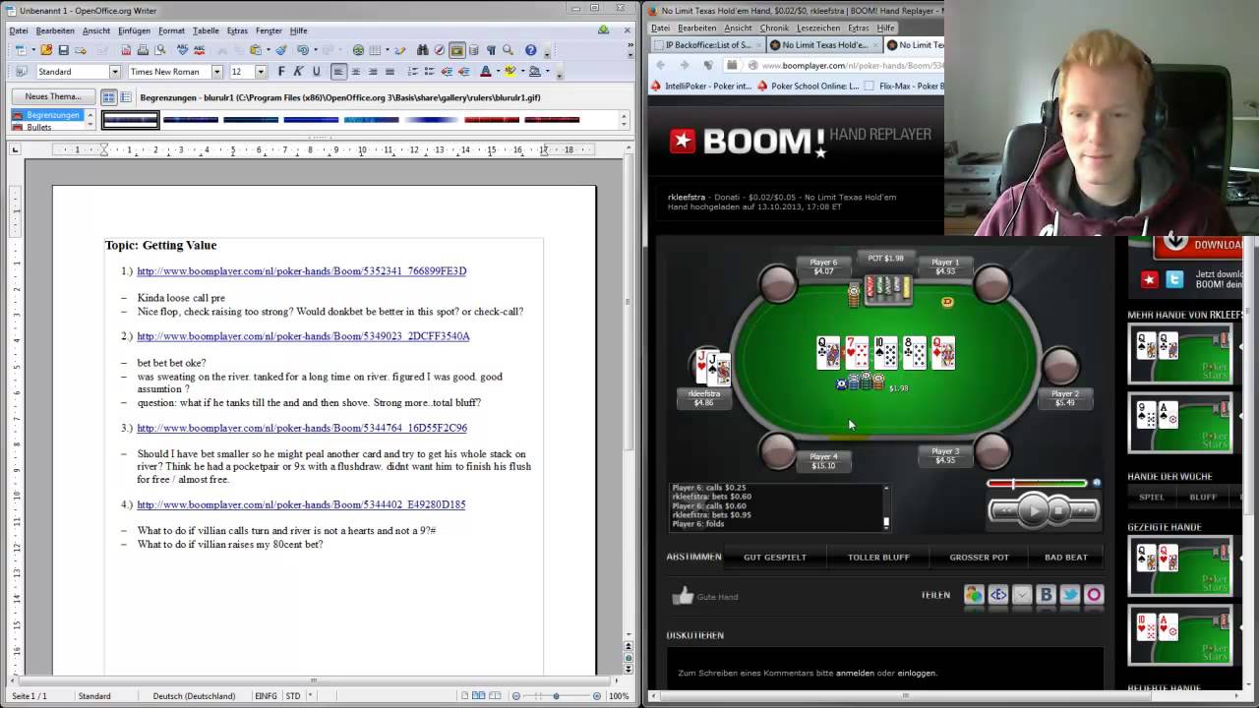Expand Table insert dropdown arrow
1259x708 pixels.
point(388,50)
